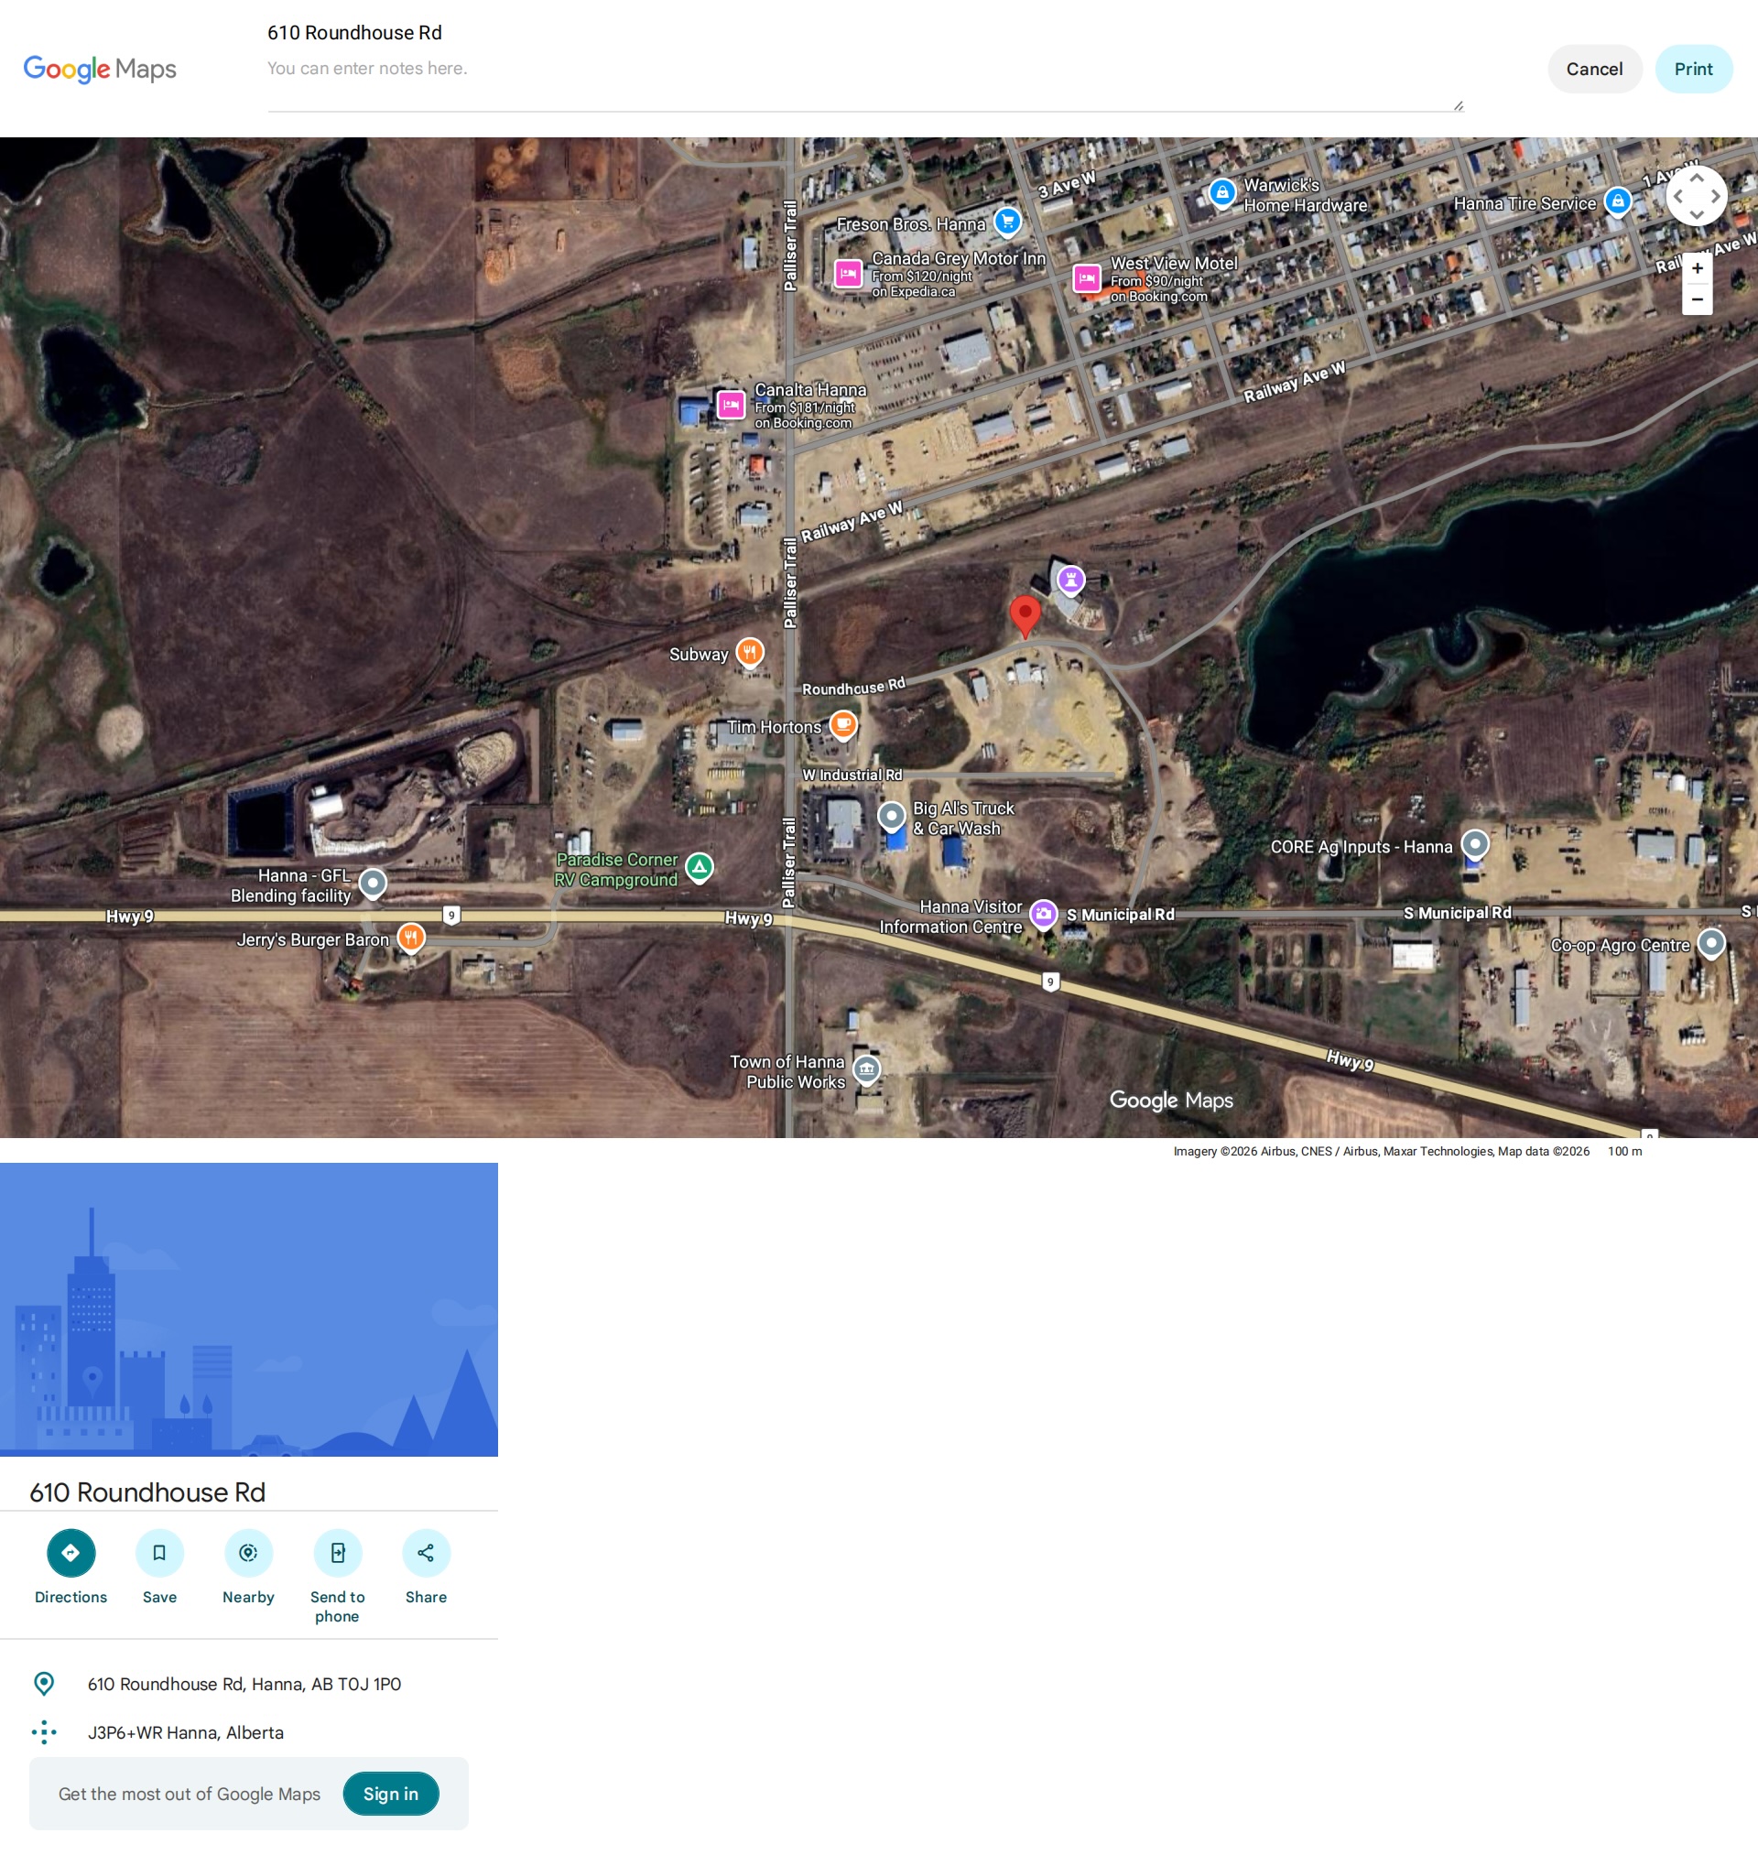Click the Jerry's Burger Baron marker

[x=410, y=937]
